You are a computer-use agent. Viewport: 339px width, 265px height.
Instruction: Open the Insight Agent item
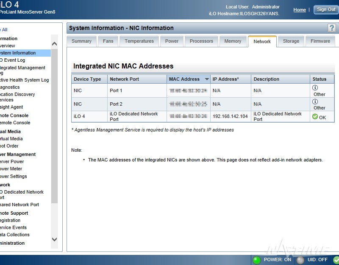pyautogui.click(x=11, y=107)
